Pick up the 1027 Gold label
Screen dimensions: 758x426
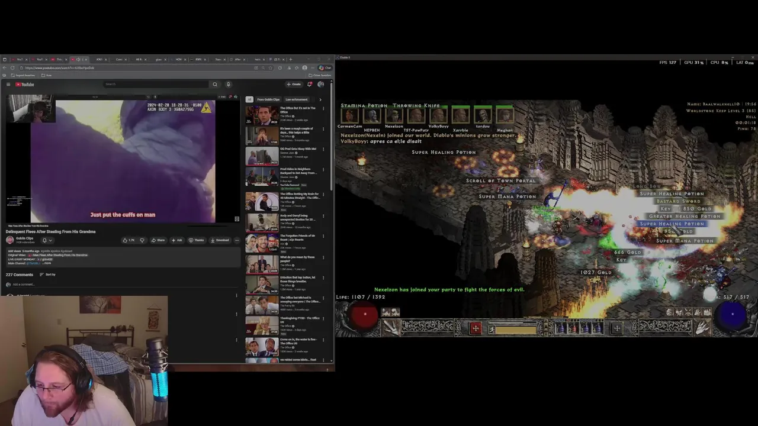(596, 272)
